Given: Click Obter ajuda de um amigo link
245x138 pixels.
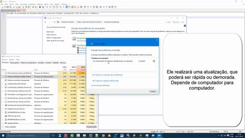Looking at the screenshot, I should (55, 41).
